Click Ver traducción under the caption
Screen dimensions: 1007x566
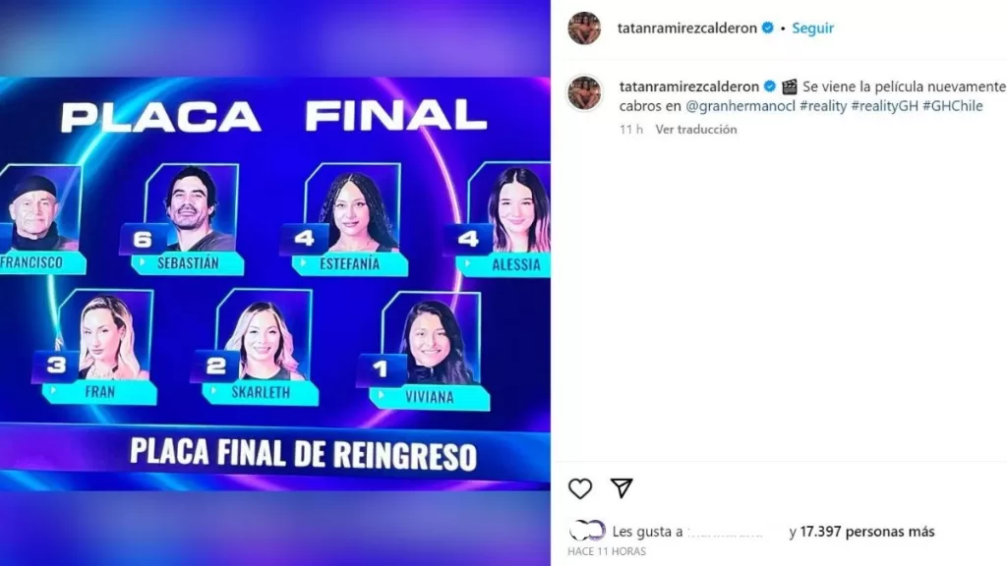696,130
